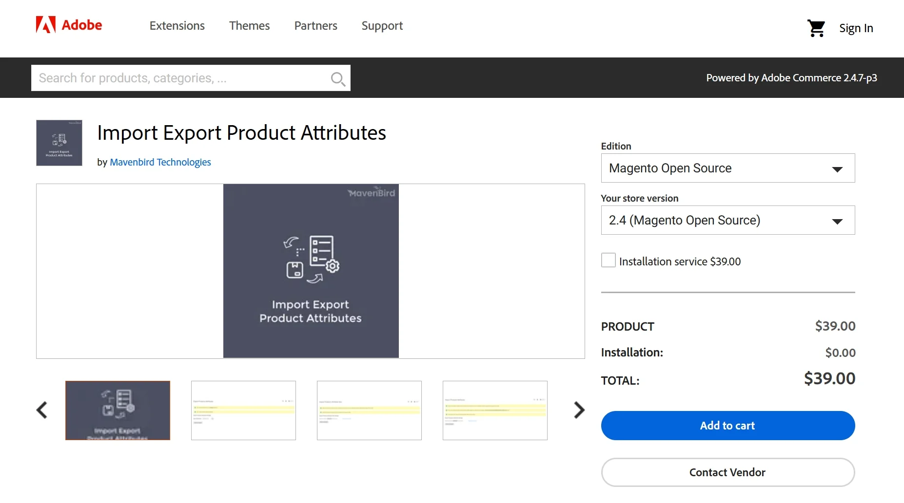Open Partners menu
Viewport: 904px width, 503px height.
point(315,26)
